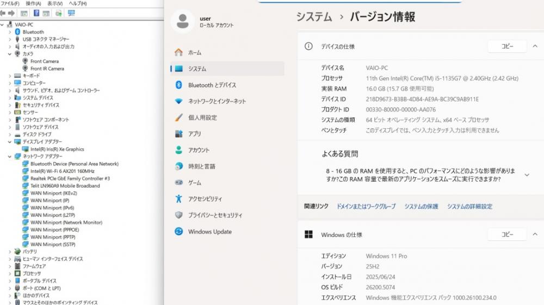Screen dimensions: 544x305
Task: Click the back arrow in Device Manager toolbar
Action: pyautogui.click(x=3, y=13)
